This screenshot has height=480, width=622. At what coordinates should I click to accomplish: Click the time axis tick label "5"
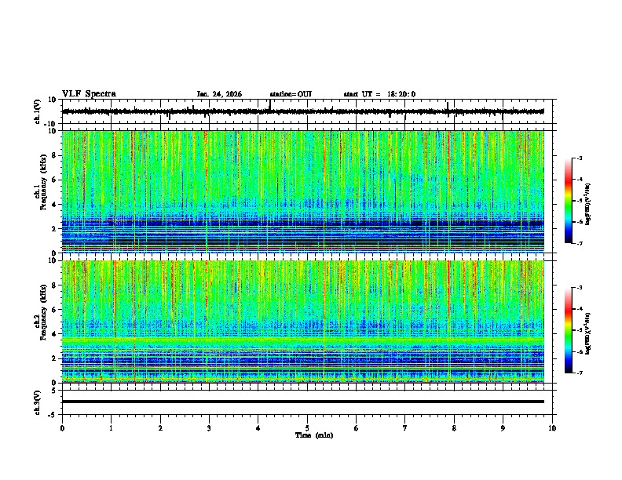(x=307, y=428)
